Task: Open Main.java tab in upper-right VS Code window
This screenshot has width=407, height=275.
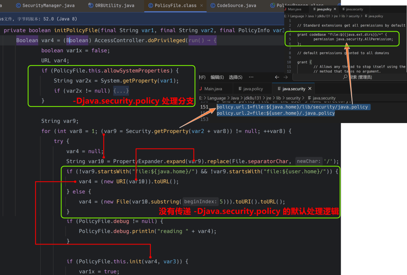Action: pos(295,9)
